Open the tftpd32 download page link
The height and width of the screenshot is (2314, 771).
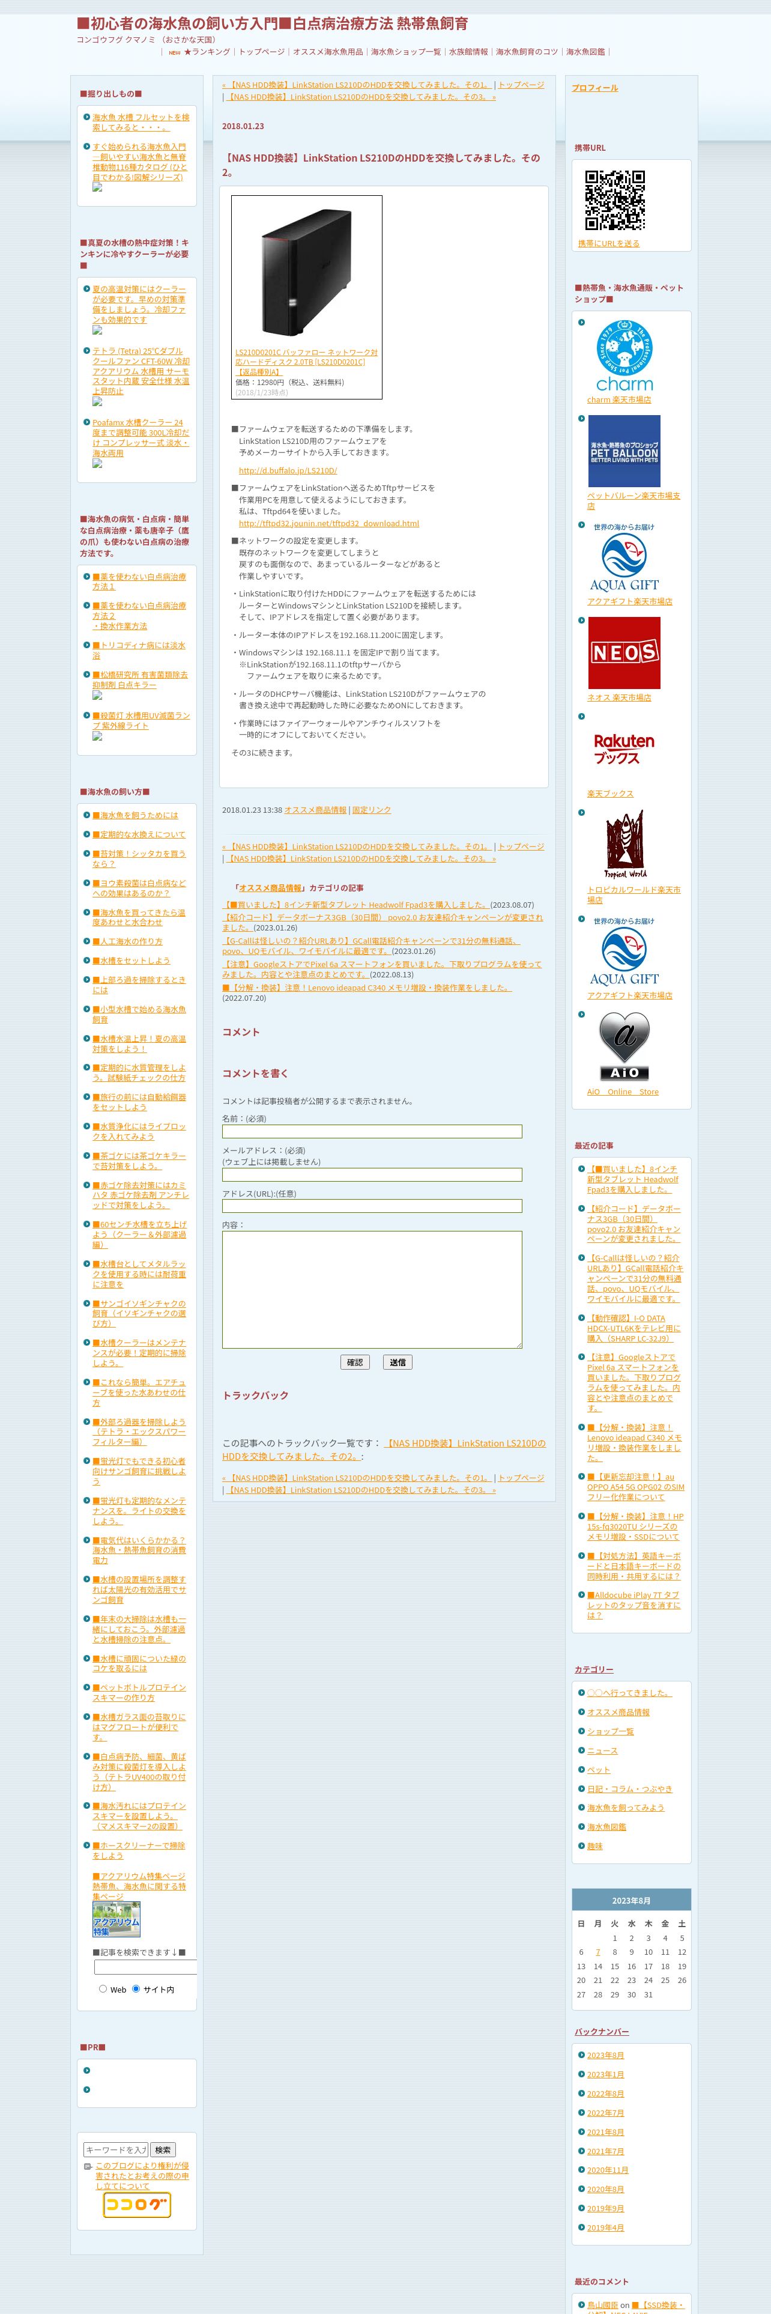tap(328, 523)
